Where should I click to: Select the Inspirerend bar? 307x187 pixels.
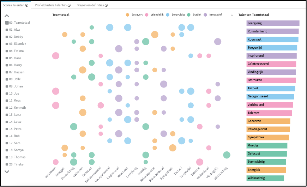pos(272,56)
